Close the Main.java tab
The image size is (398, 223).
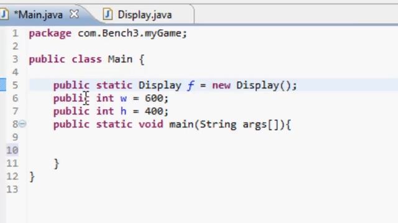(74, 14)
